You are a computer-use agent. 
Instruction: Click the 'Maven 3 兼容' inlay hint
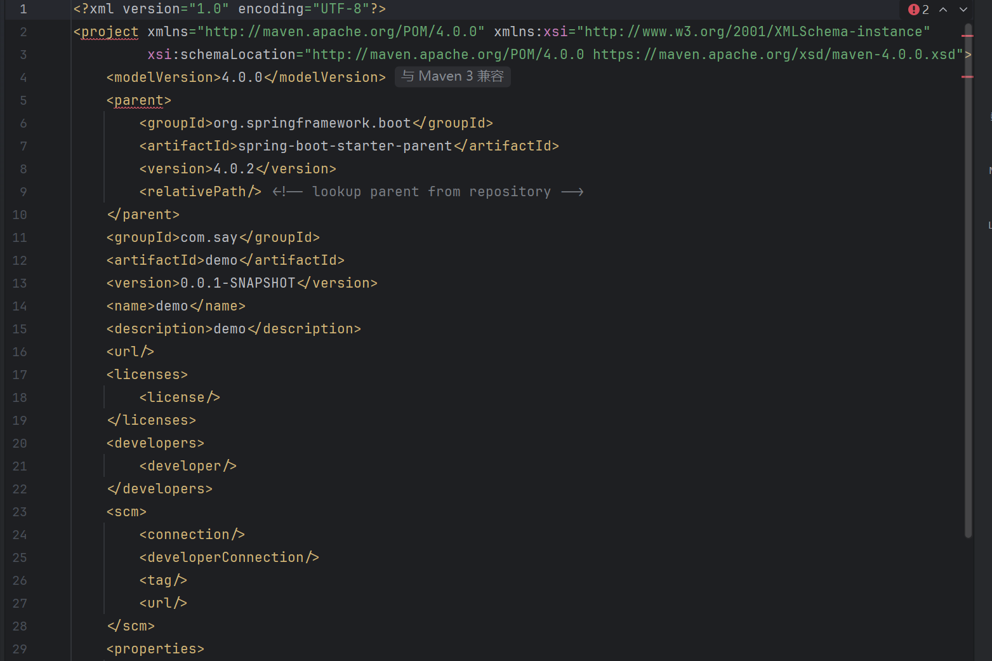tap(453, 77)
